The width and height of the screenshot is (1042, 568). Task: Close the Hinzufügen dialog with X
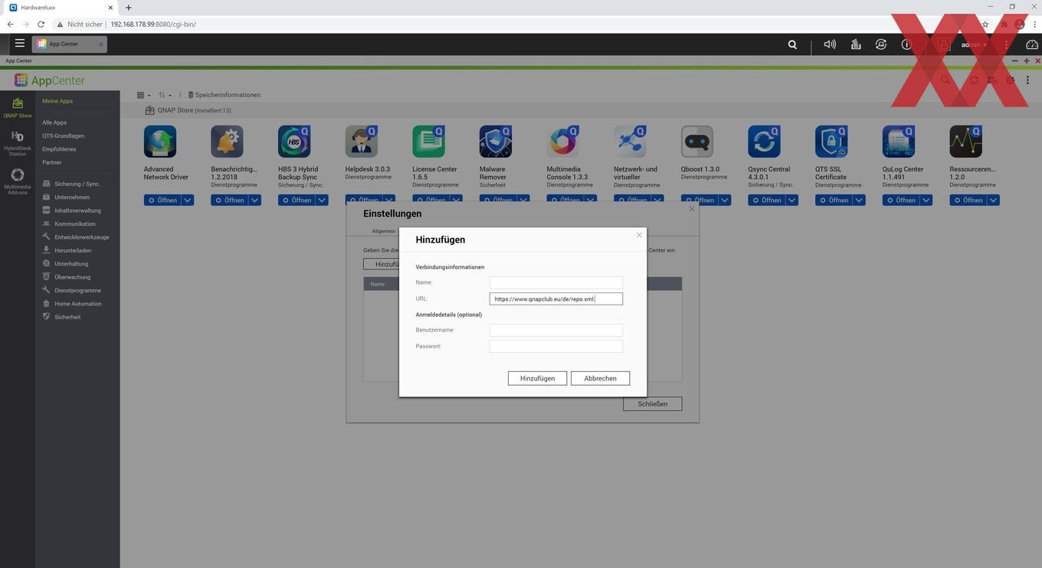[x=639, y=235]
